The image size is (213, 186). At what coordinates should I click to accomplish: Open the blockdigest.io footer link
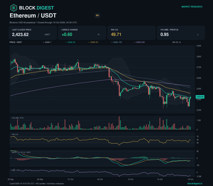[195, 184]
